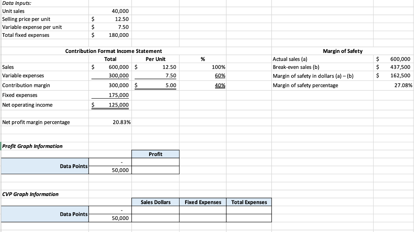Select the Unit sales value 40,000
This screenshot has width=414, height=232.
coord(120,11)
